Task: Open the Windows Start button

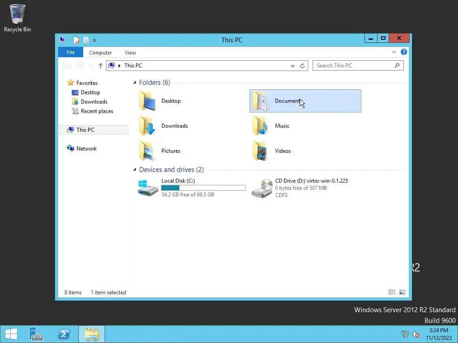Action: pyautogui.click(x=11, y=334)
